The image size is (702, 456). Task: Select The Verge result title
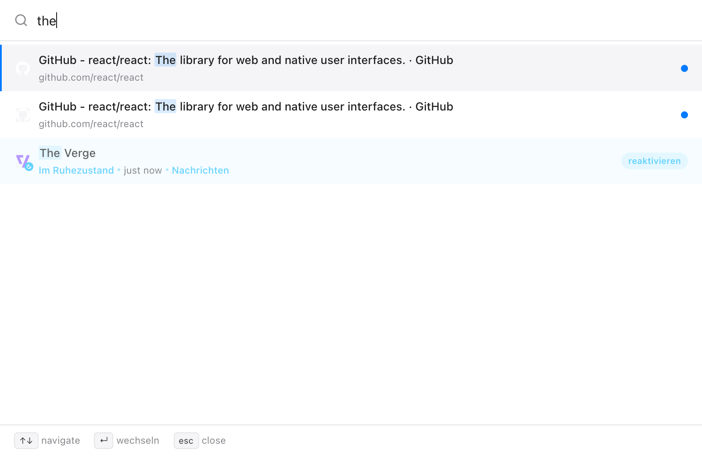67,153
